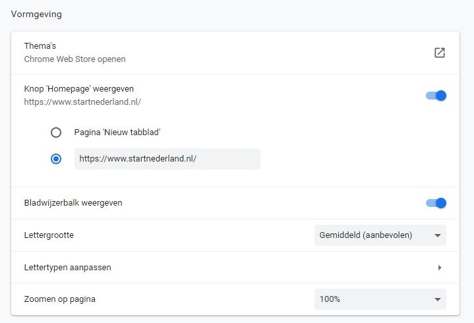
Task: Click the Bladwijzerbalk weergeven label
Action: [73, 203]
